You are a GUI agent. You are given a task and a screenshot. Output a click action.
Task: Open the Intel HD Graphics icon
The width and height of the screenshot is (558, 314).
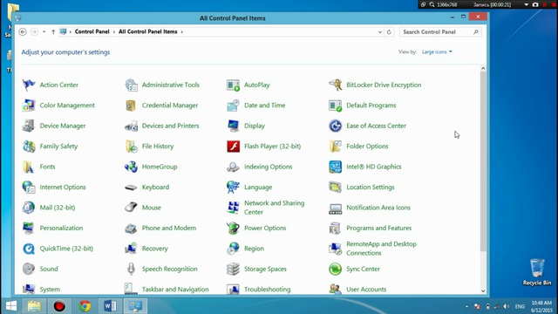pyautogui.click(x=335, y=167)
